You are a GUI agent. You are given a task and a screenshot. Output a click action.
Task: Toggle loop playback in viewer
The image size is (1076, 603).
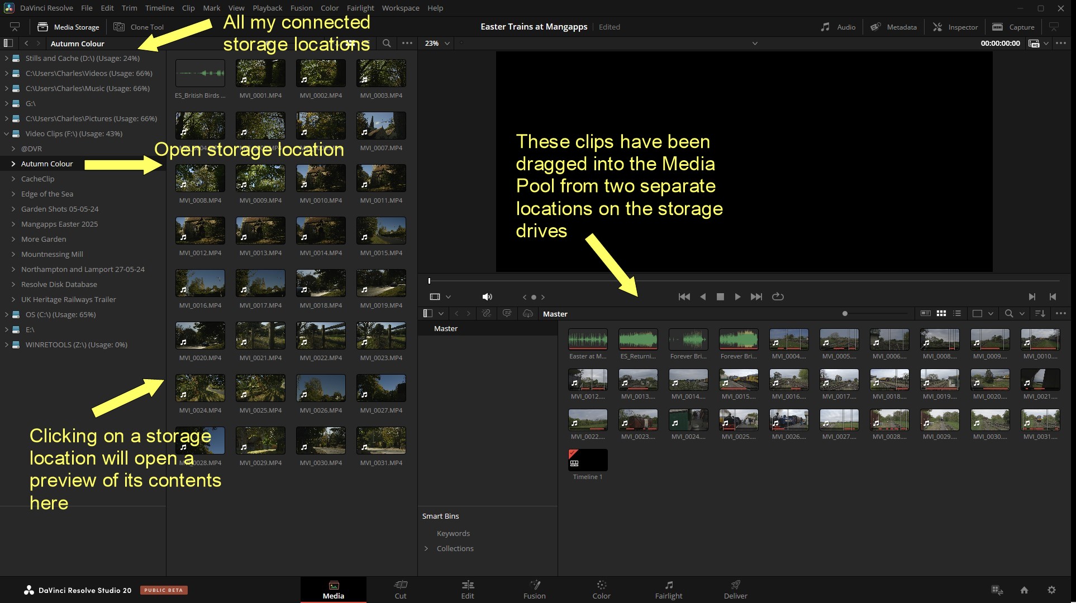pos(778,296)
